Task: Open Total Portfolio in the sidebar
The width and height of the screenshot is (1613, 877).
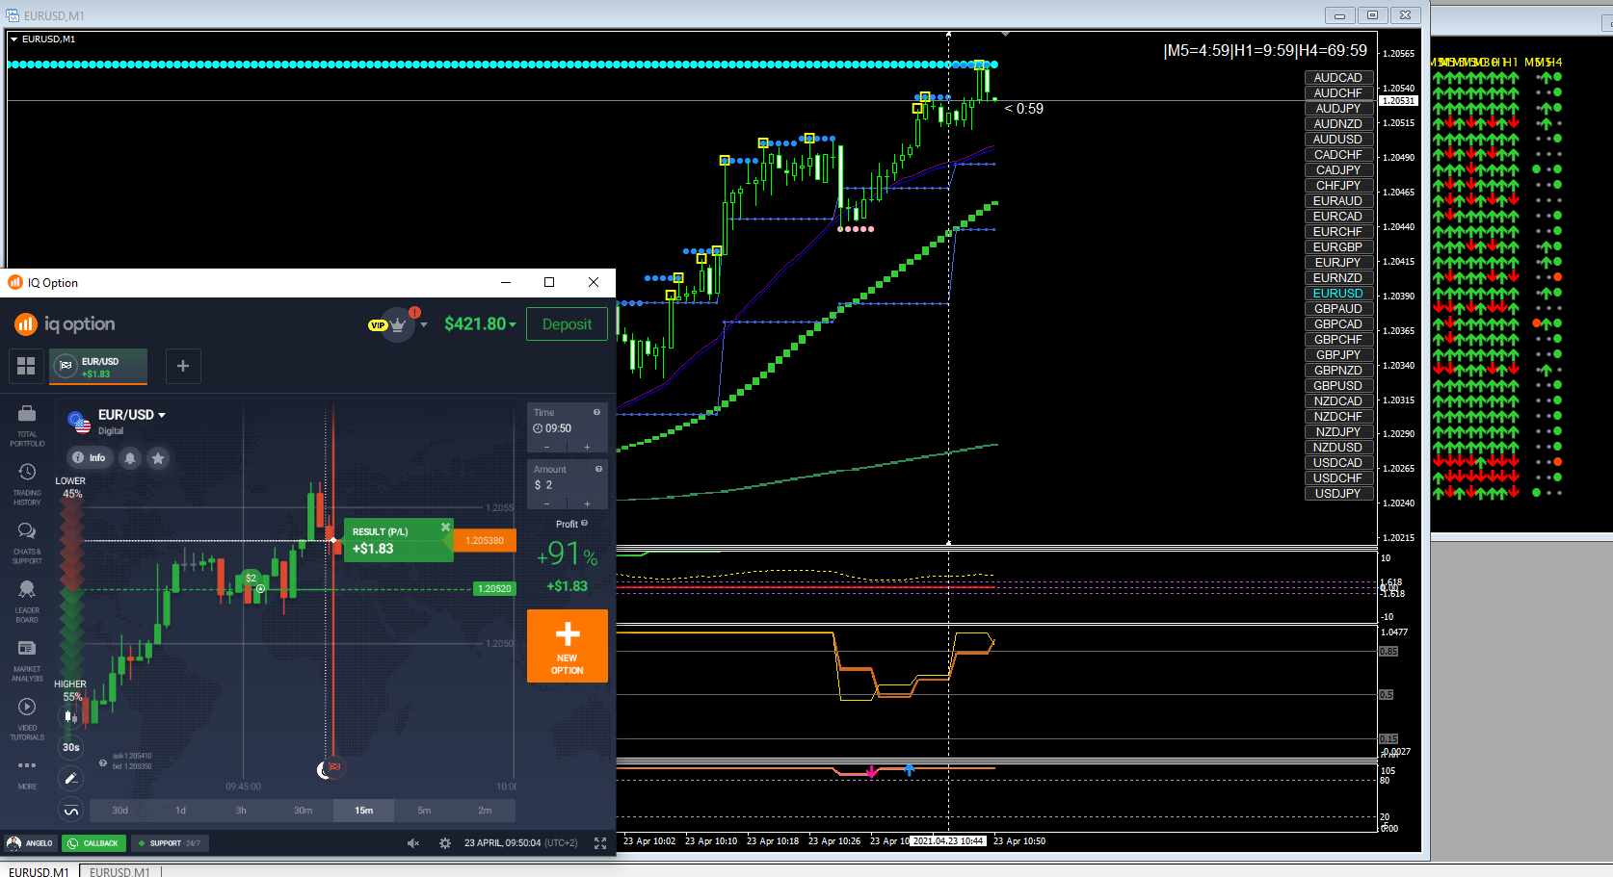Action: point(27,426)
